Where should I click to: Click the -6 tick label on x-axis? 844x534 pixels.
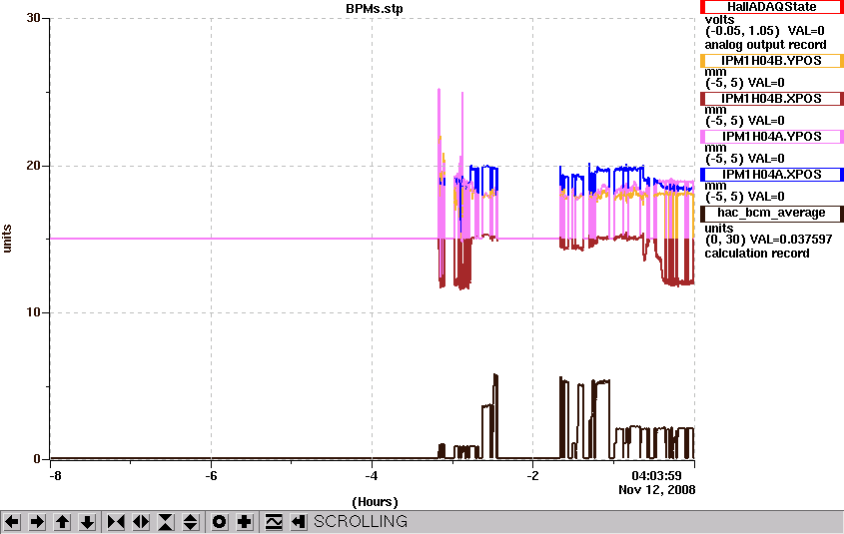[211, 476]
